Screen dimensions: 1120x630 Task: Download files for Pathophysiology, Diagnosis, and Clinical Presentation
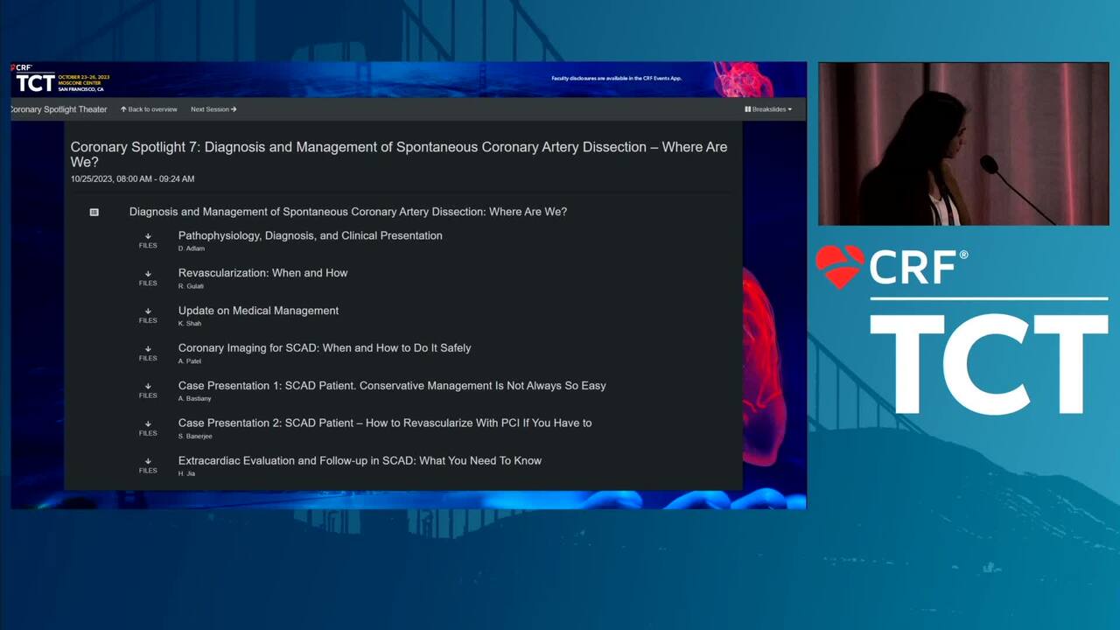148,241
